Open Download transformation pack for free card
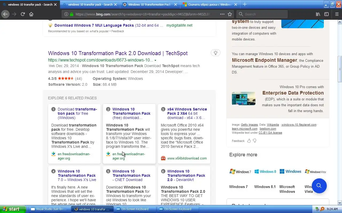Image resolution: width=342 pixels, height=213 pixels. [77, 113]
